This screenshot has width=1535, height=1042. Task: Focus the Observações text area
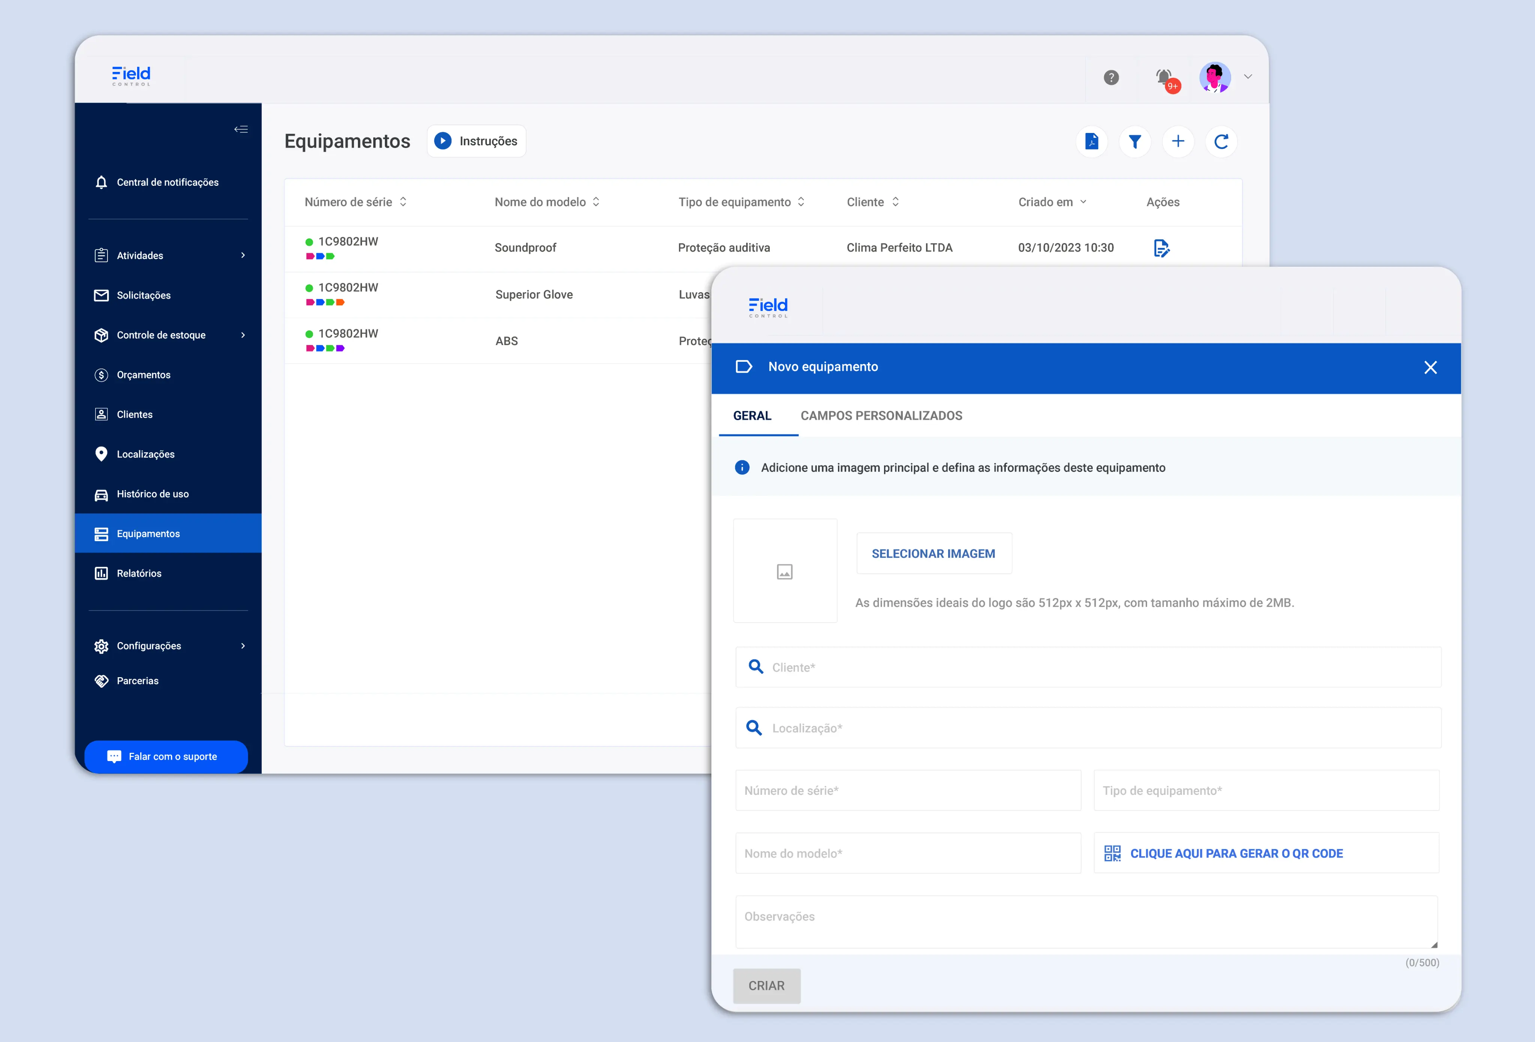tap(1086, 923)
